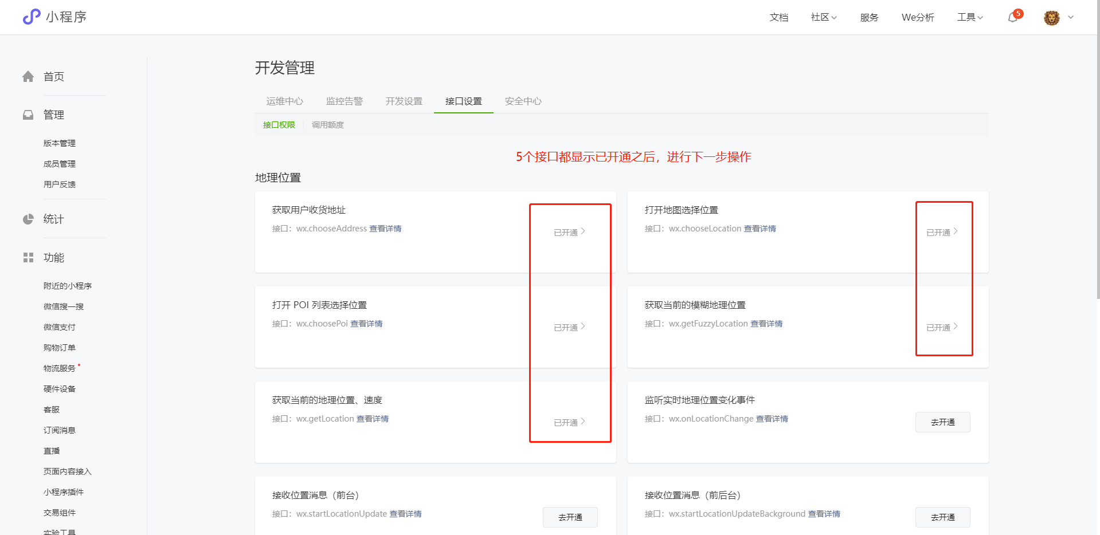Click 去开通 for wx.onLocationChange
The image size is (1100, 535).
tap(942, 422)
